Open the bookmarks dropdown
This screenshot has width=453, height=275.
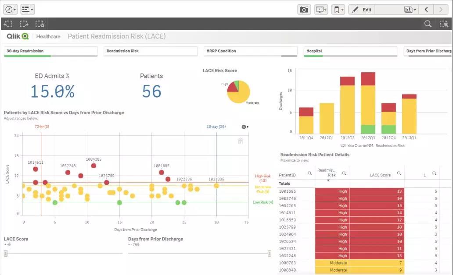338,9
